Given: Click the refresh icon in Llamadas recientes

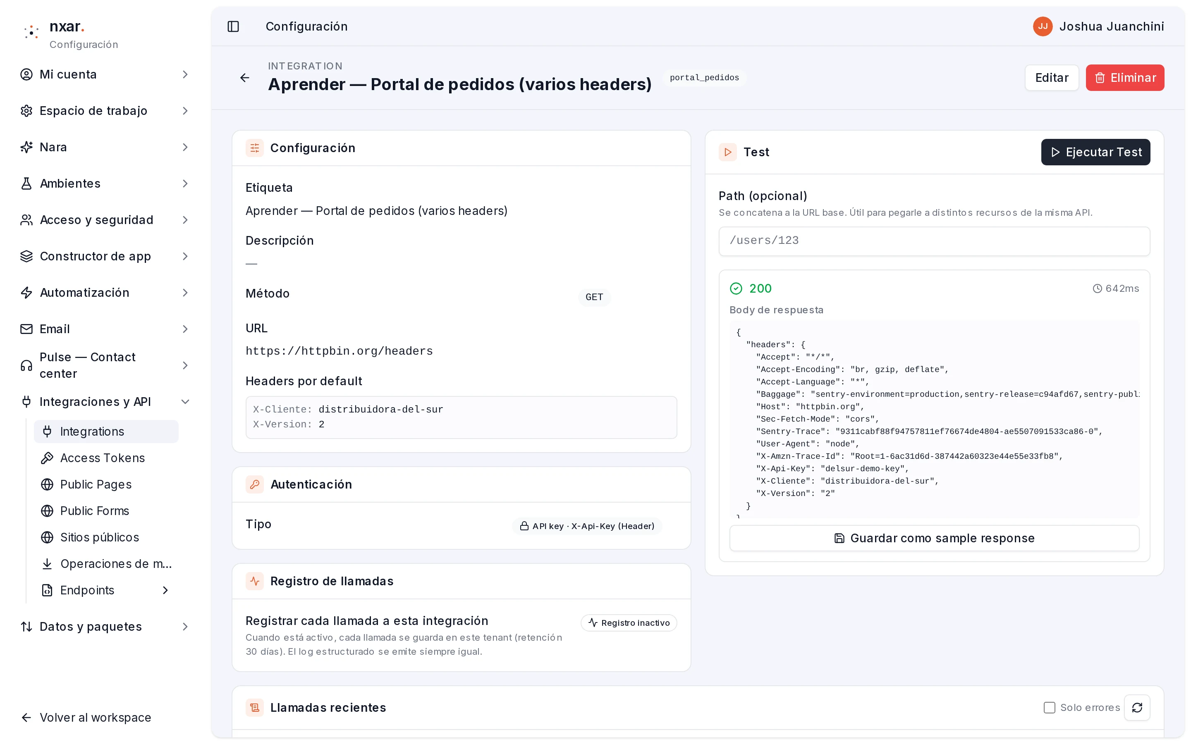Looking at the screenshot, I should [x=1137, y=708].
